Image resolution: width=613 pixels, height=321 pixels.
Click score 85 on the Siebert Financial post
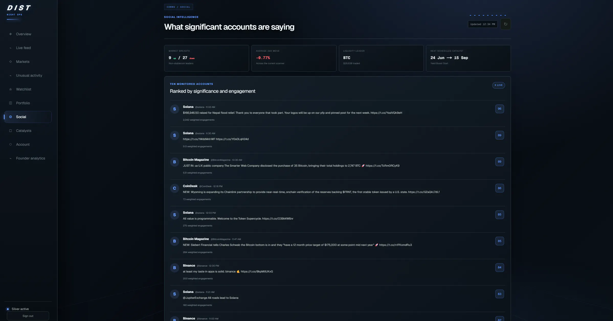click(x=499, y=241)
